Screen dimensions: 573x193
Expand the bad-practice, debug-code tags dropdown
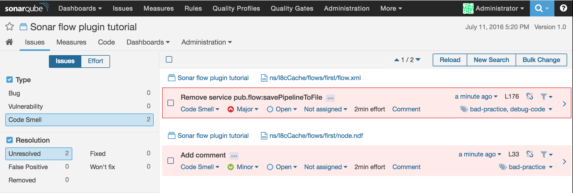507,109
